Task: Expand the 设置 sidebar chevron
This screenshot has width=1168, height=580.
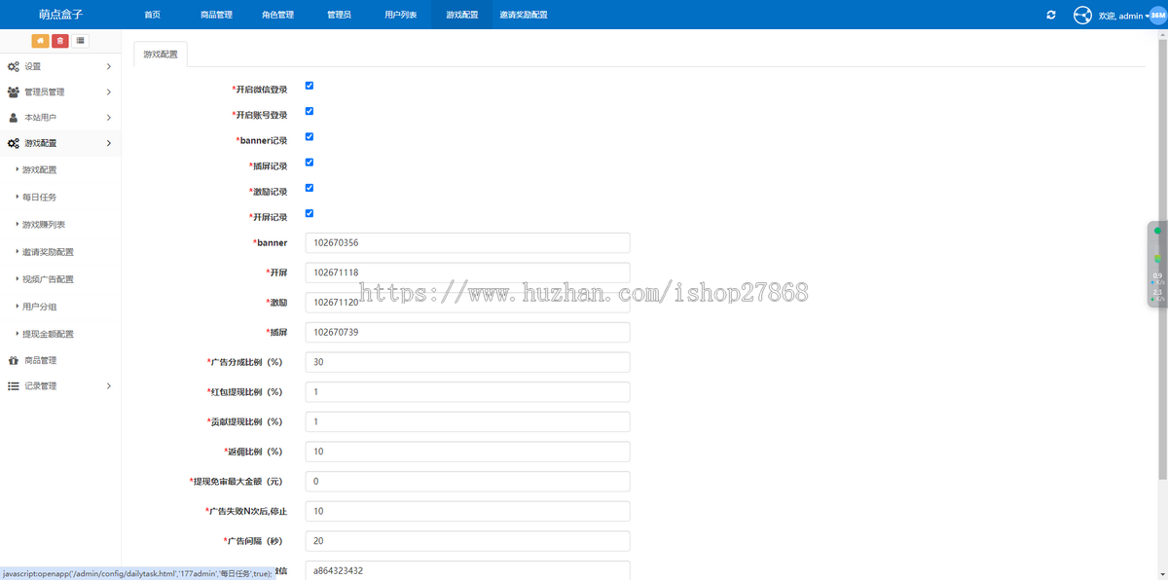Action: (108, 66)
